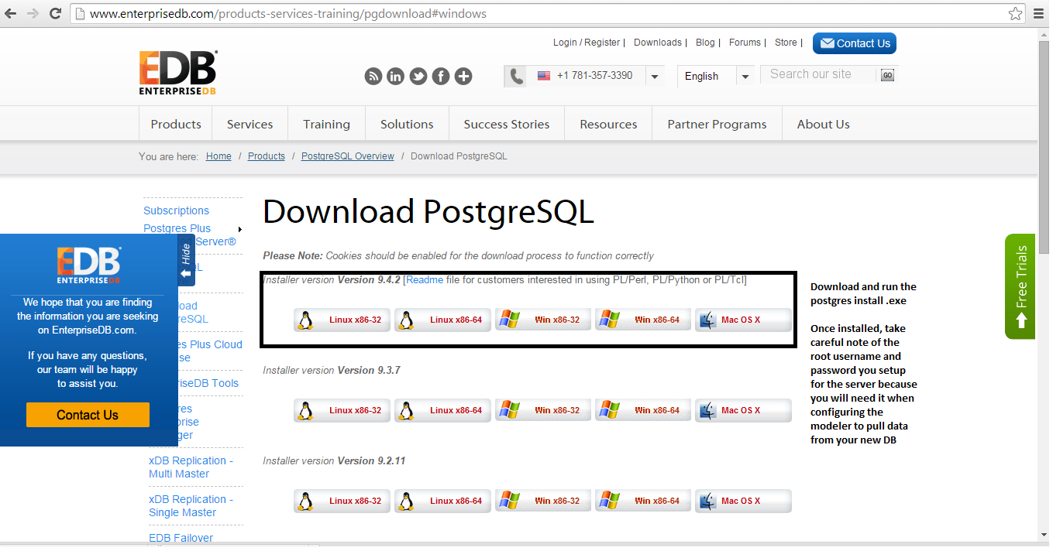Follow the Login / Register link

coord(587,43)
